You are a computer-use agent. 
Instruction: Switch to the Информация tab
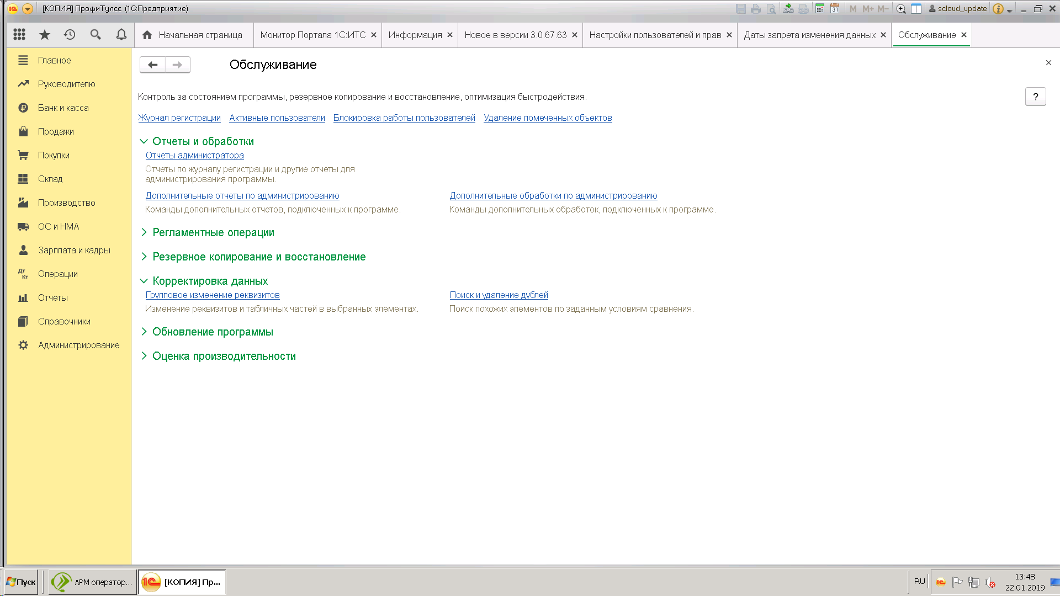pyautogui.click(x=415, y=35)
